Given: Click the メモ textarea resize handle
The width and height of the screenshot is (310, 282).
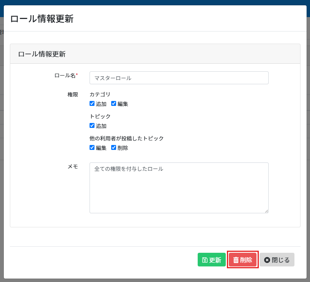Looking at the screenshot, I should [x=266, y=211].
